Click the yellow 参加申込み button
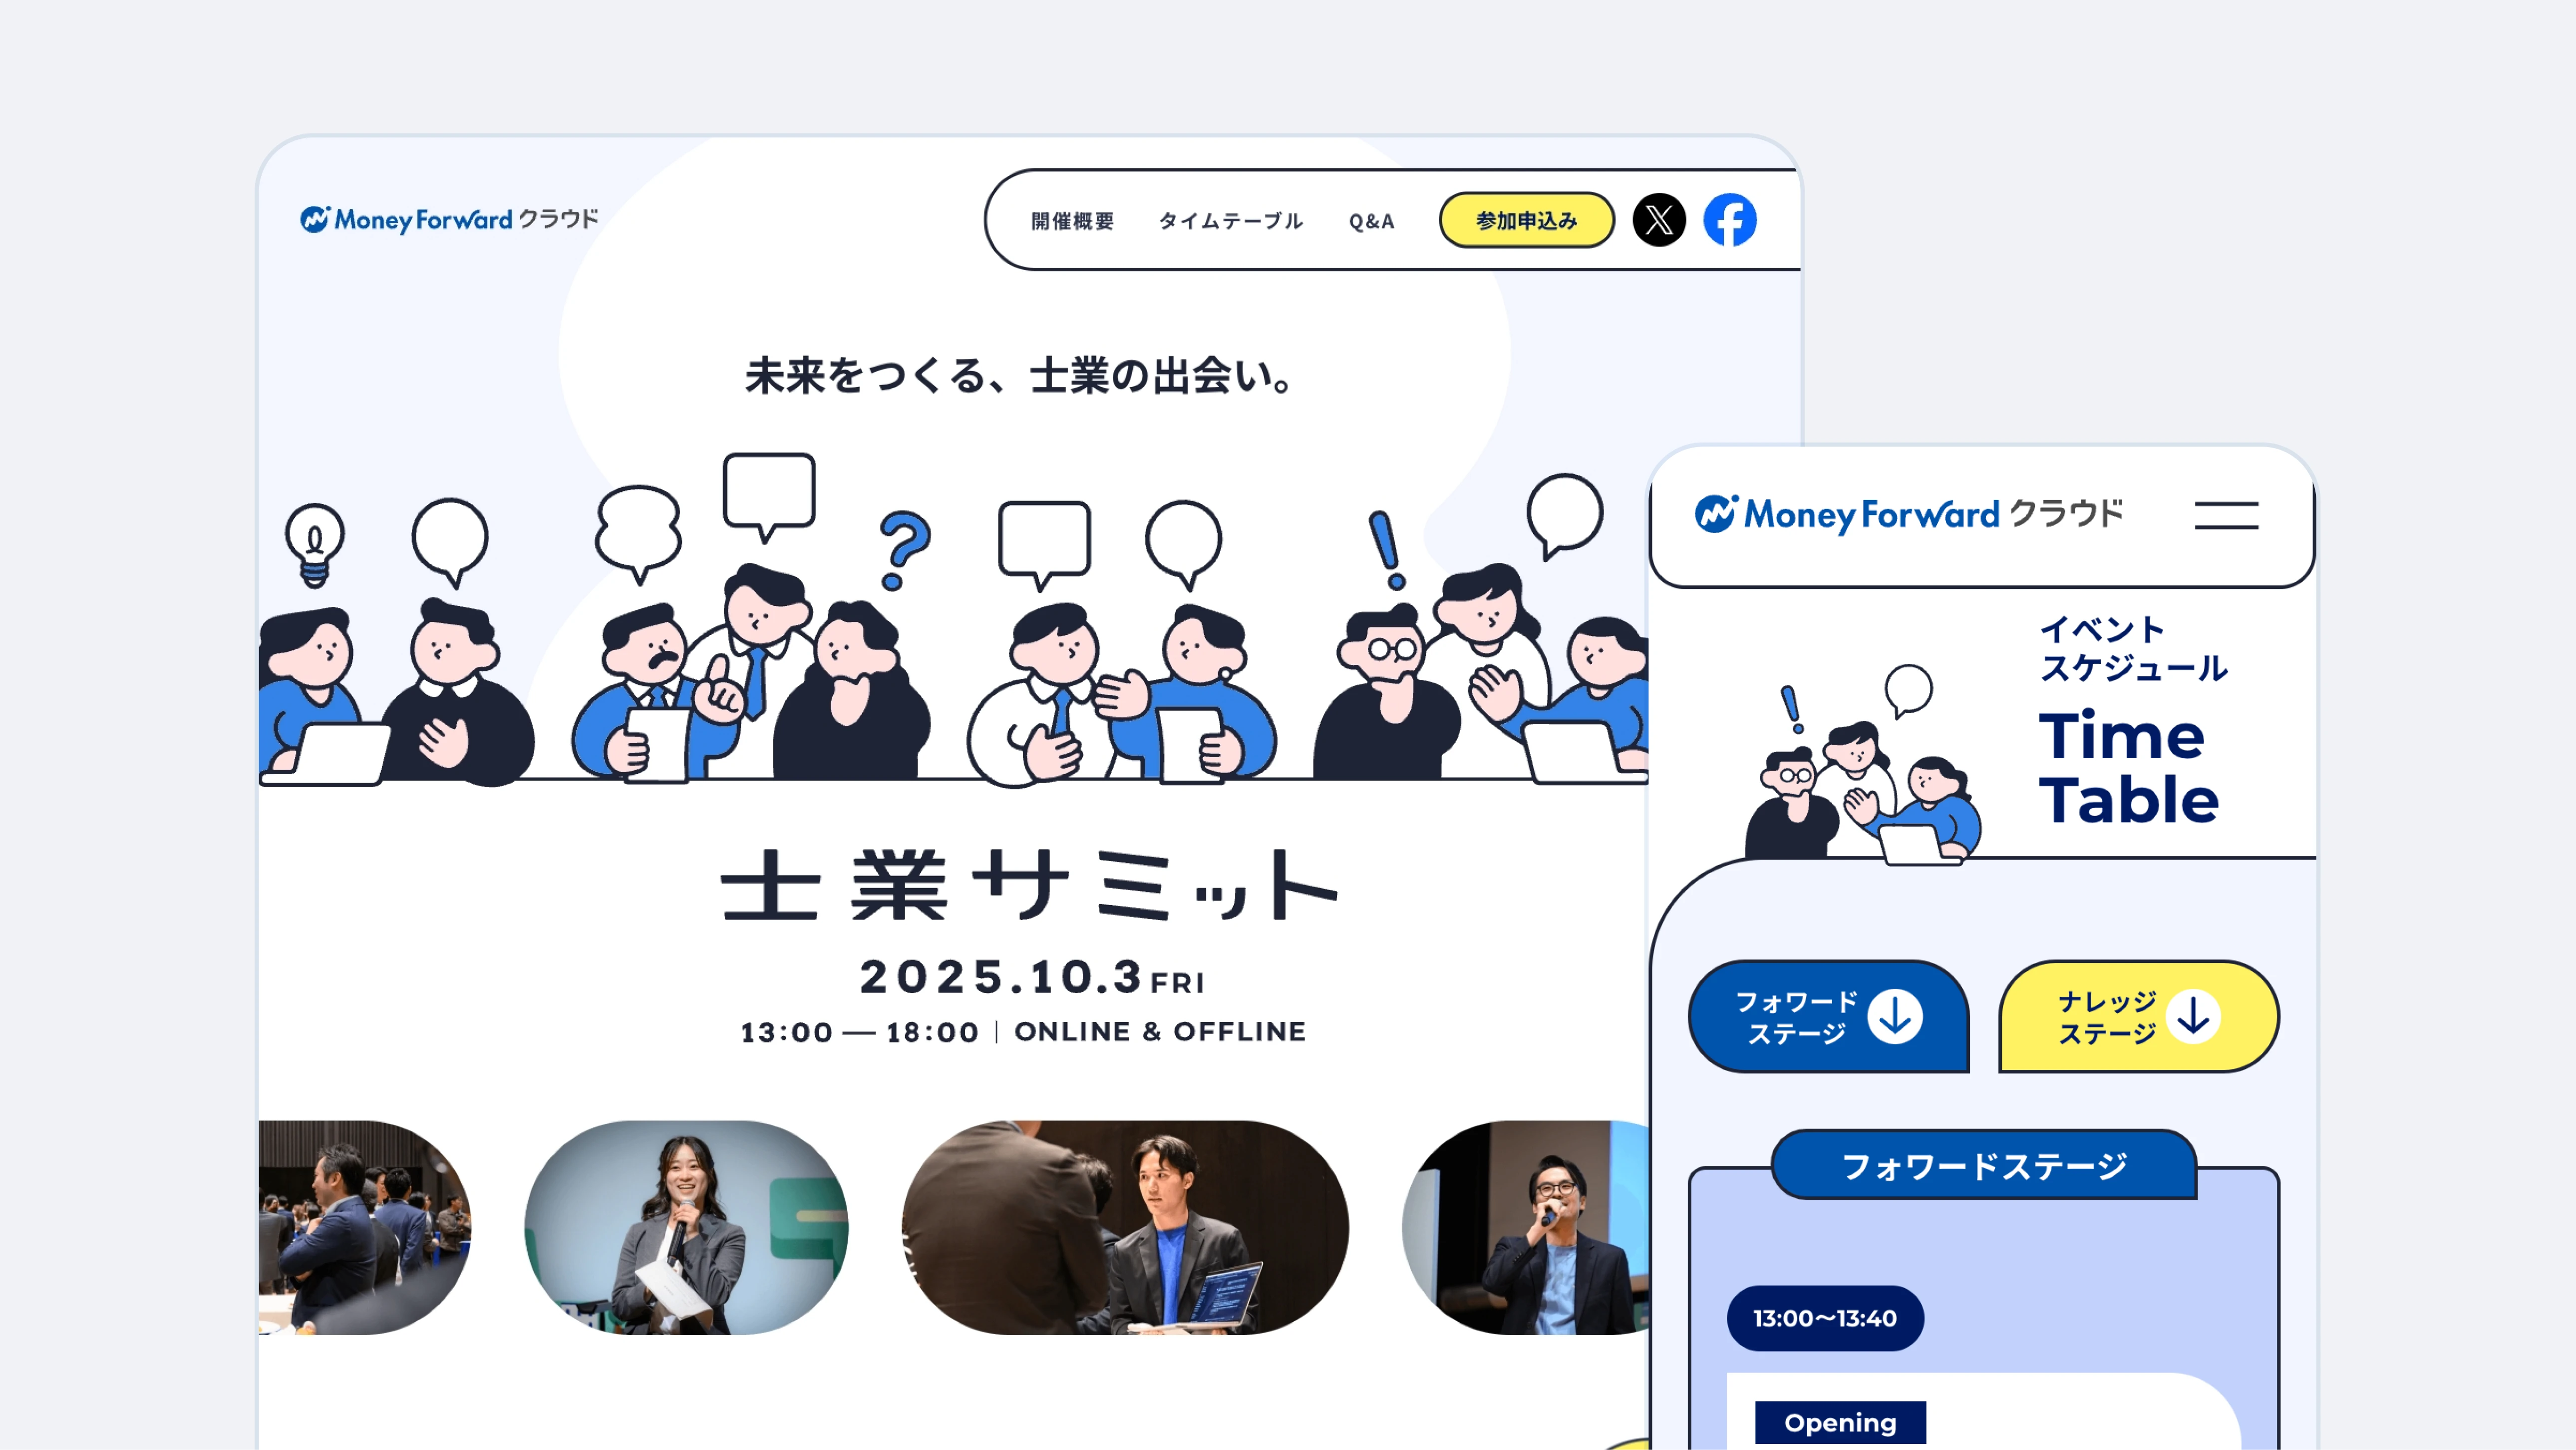The height and width of the screenshot is (1450, 2576). pos(1526,220)
